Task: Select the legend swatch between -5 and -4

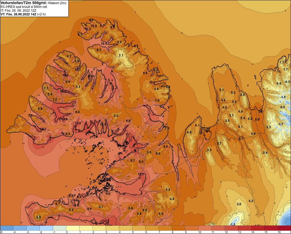Action: pyautogui.click(x=7, y=228)
